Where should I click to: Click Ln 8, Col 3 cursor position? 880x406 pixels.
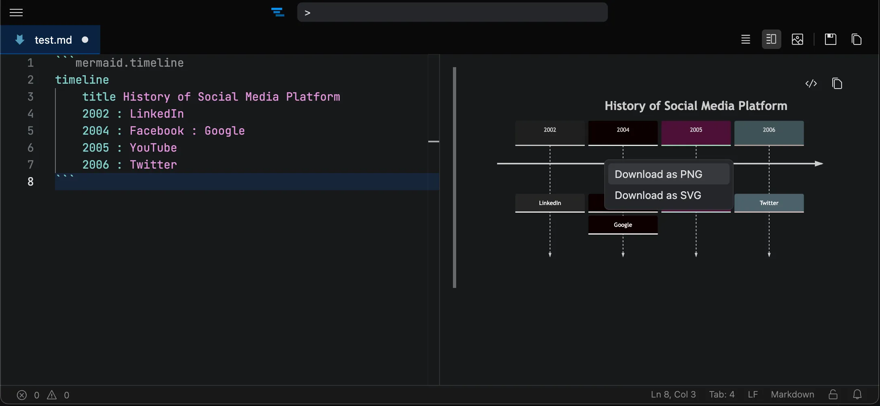(673, 394)
